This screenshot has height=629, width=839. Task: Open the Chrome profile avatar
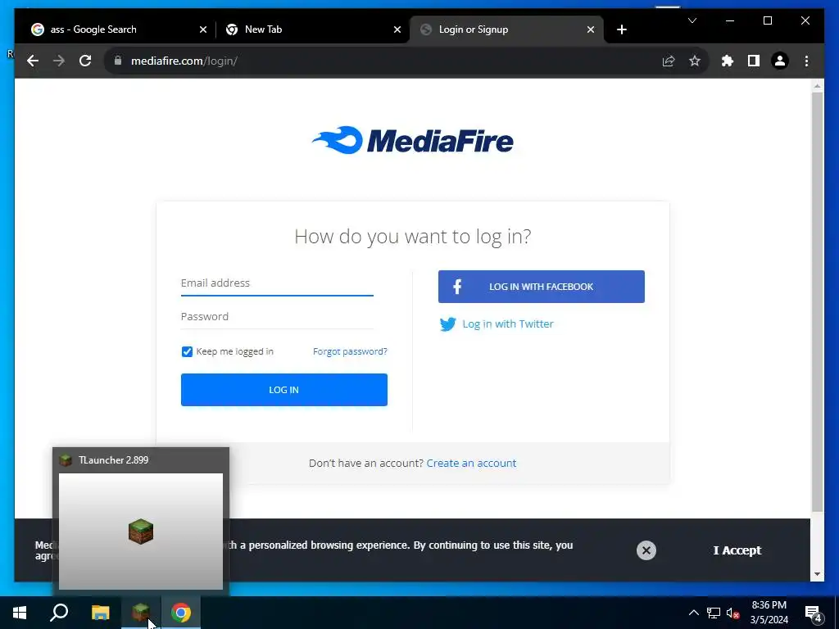(x=780, y=61)
